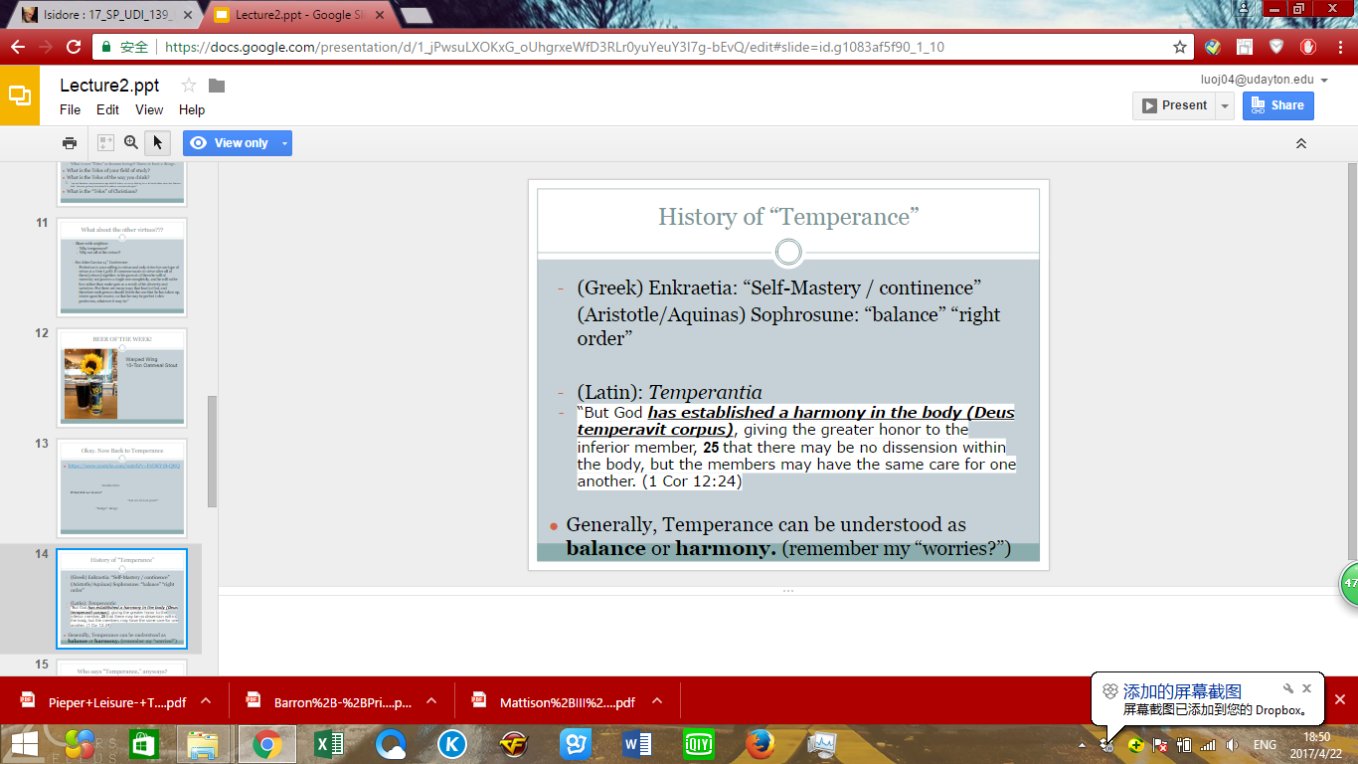The height and width of the screenshot is (764, 1358).
Task: Open the File menu
Action: point(70,110)
